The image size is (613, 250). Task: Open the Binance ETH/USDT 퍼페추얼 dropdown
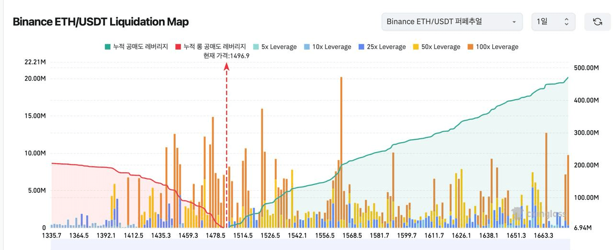pyautogui.click(x=452, y=22)
